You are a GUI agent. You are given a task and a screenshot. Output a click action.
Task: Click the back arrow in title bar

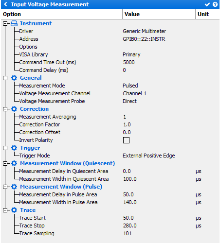pos(5,4)
